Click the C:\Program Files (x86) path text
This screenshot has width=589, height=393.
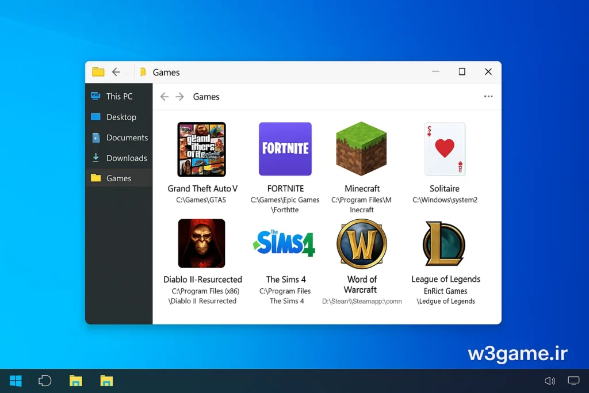point(205,291)
